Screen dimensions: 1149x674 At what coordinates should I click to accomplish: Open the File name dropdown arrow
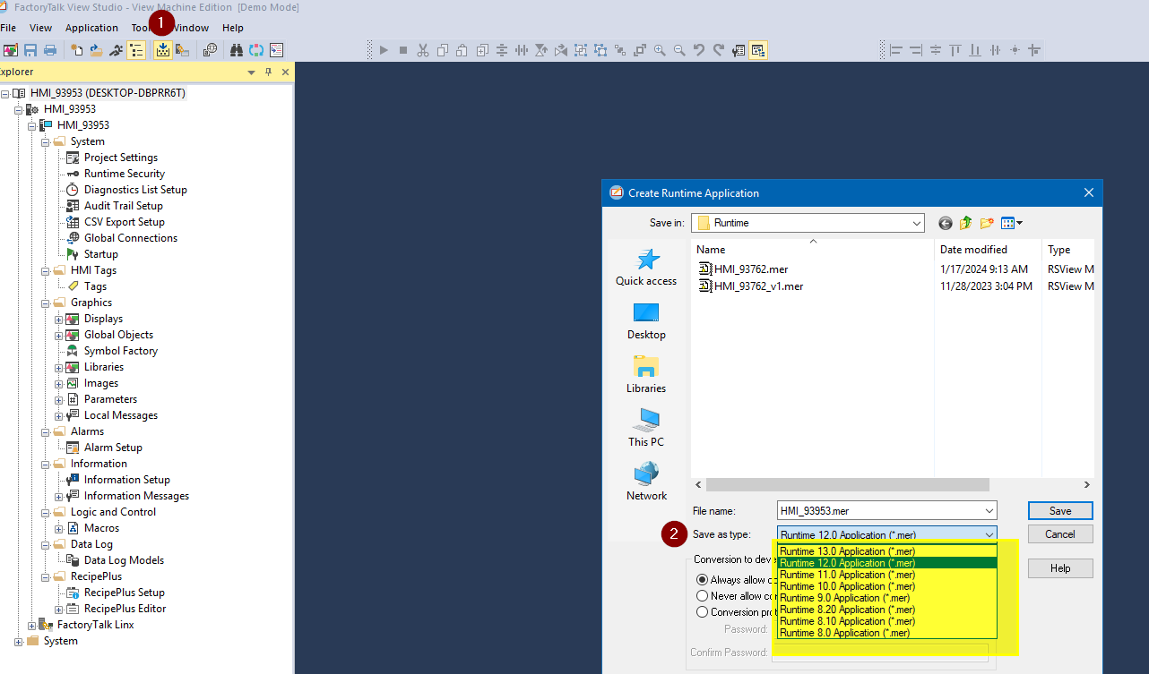coord(989,511)
